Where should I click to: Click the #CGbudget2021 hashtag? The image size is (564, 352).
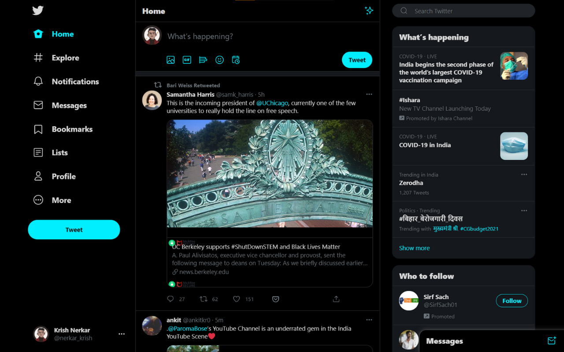click(x=479, y=229)
